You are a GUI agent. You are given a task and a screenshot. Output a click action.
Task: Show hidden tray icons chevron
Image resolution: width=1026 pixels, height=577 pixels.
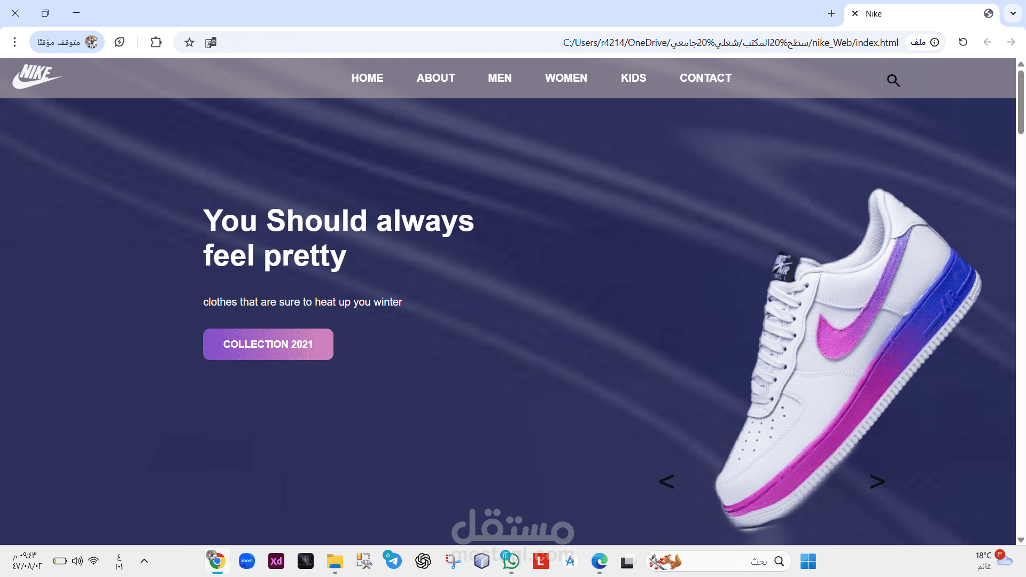144,561
